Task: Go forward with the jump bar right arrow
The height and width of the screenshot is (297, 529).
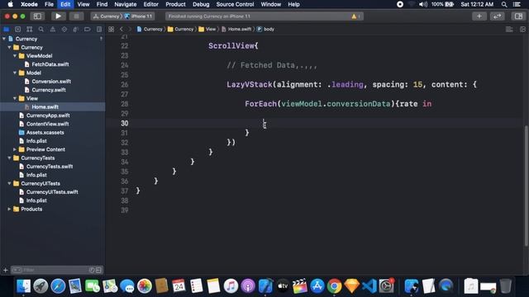Action: click(x=130, y=30)
